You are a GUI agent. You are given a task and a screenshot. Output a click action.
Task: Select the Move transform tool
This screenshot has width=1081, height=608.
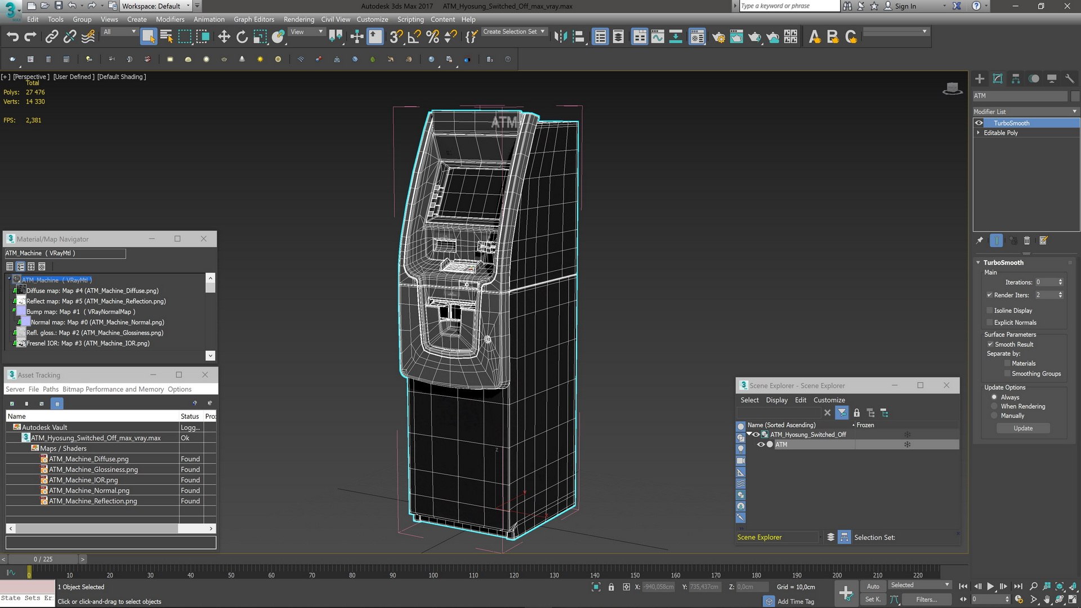coord(224,37)
